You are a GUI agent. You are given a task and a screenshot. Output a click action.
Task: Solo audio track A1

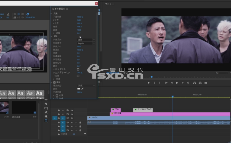tap(76, 123)
